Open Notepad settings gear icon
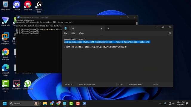Screen dimensions: 191x107 [x=170, y=33]
